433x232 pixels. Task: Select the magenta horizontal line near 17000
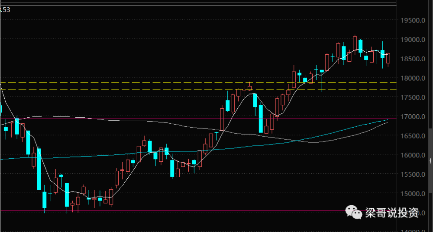(198, 119)
